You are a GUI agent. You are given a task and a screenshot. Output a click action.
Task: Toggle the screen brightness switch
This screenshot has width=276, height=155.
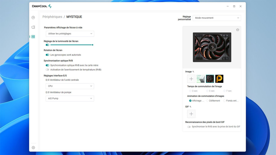click(47, 45)
